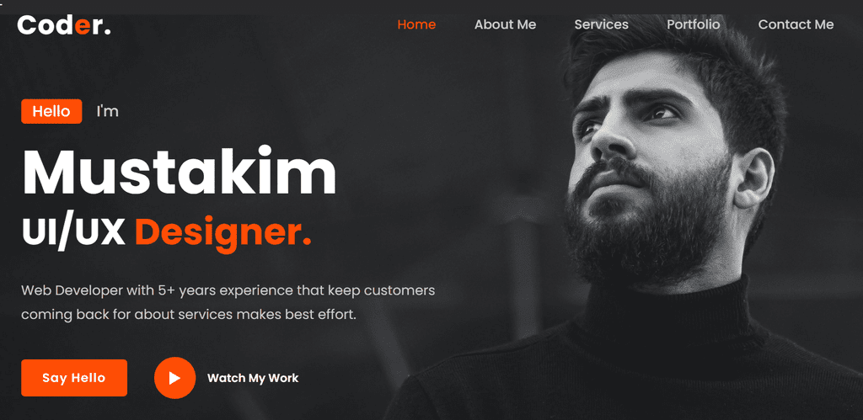Click the orange Designer. heading word
Viewport: 863px width, 420px height.
pyautogui.click(x=222, y=234)
